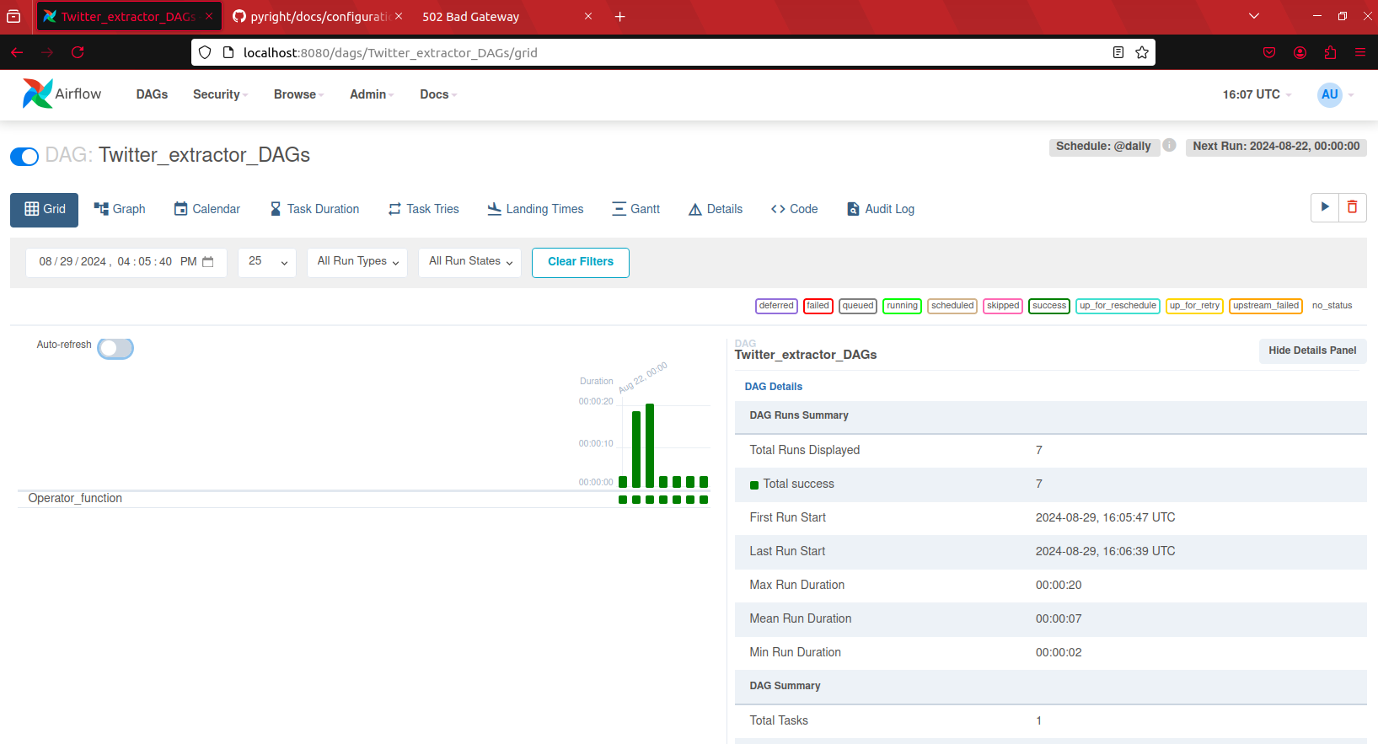Select the tallest DAG run duration bar
The image size is (1378, 744).
point(650,446)
